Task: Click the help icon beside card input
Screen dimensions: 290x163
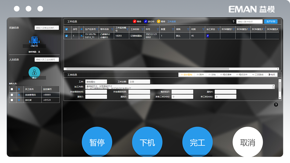Action: click(233, 21)
